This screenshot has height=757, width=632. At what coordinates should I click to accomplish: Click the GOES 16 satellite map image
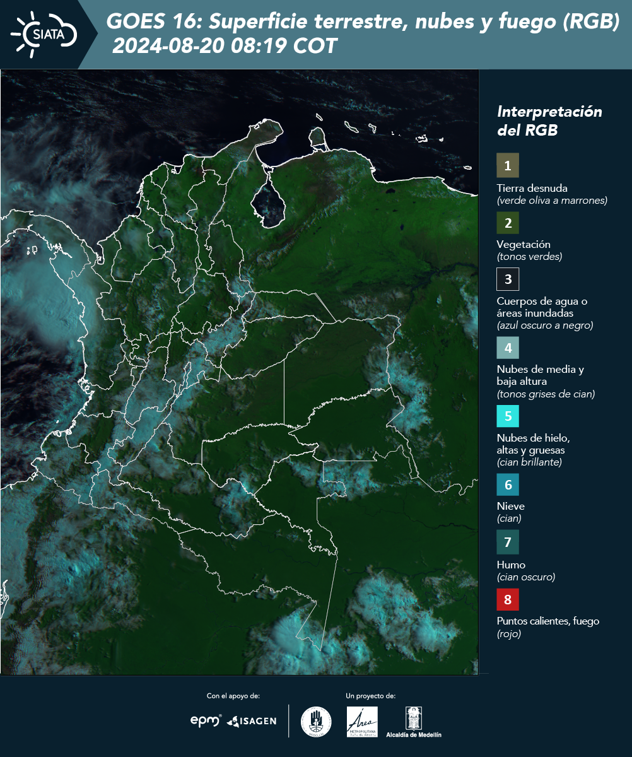pos(240,372)
